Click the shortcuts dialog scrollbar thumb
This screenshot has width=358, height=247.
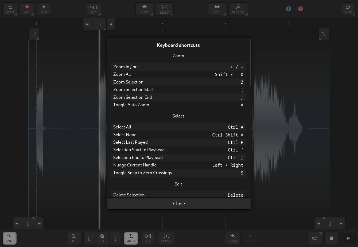click(x=250, y=62)
